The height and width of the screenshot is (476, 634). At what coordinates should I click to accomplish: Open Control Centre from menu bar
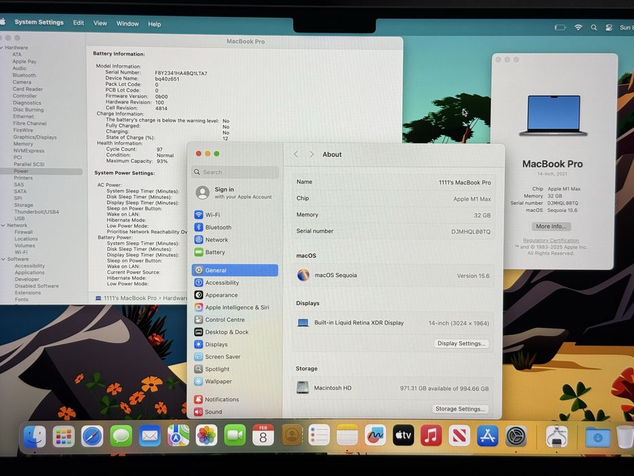[x=609, y=27]
